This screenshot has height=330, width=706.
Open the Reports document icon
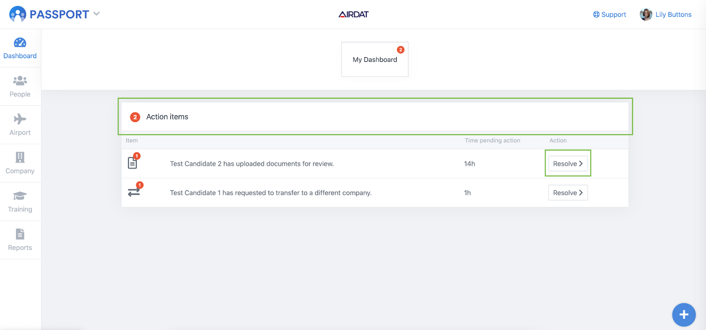click(20, 234)
